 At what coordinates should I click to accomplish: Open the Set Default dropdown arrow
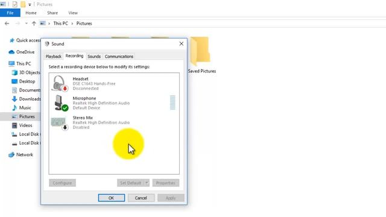pos(147,183)
